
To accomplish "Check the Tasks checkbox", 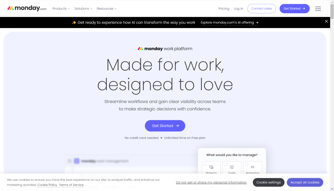I will click(x=226, y=164).
